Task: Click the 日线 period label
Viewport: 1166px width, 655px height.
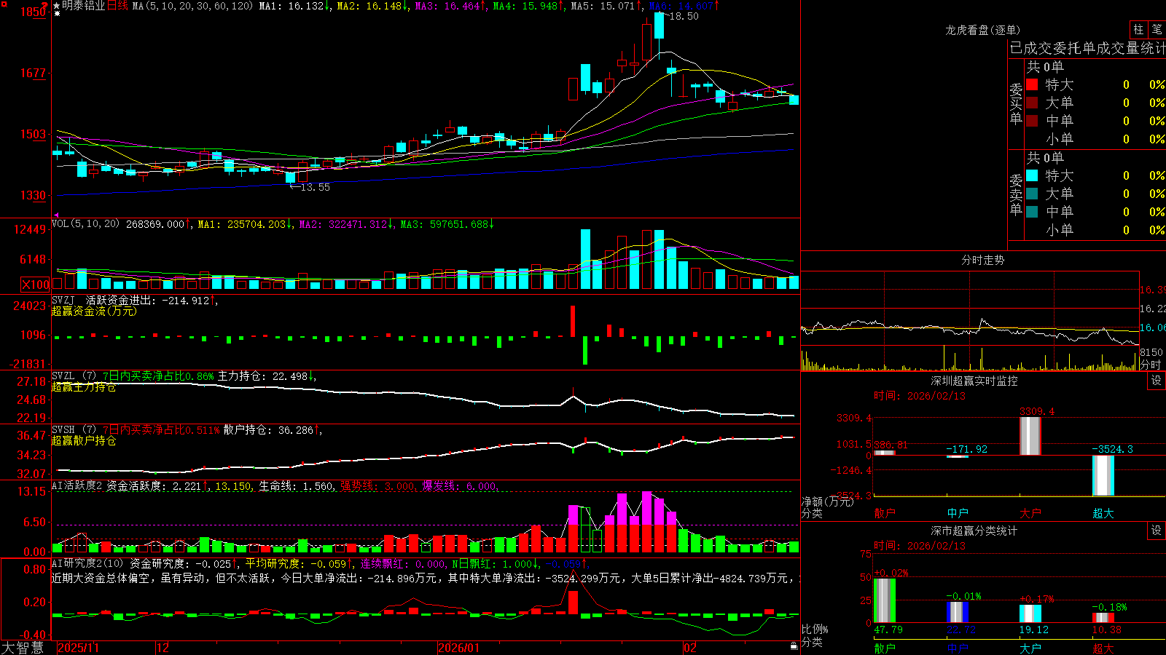Action: point(117,6)
